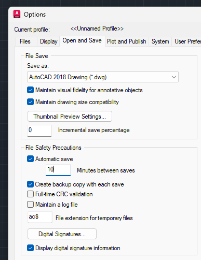This screenshot has height=260, width=201.
Task: Select the Open and Save tab
Action: point(82,41)
